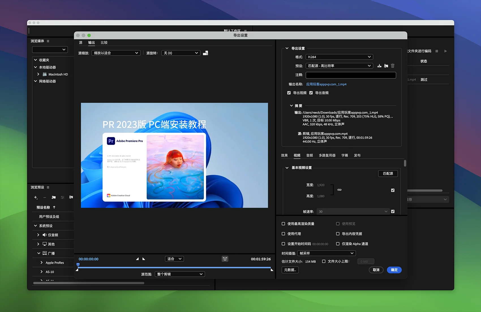
Task: Click the minus icon in preset browser
Action: coord(44,197)
